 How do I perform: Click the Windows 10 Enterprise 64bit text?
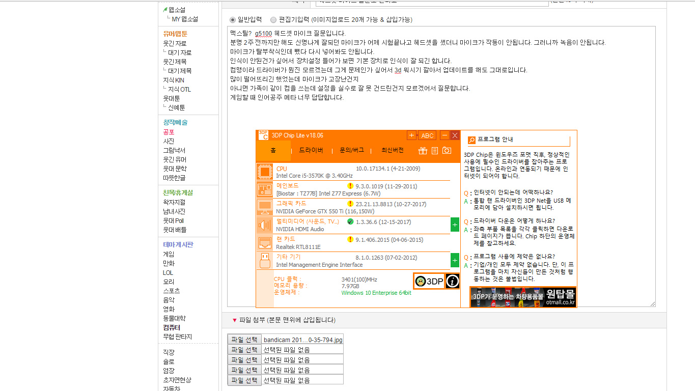pyautogui.click(x=376, y=293)
